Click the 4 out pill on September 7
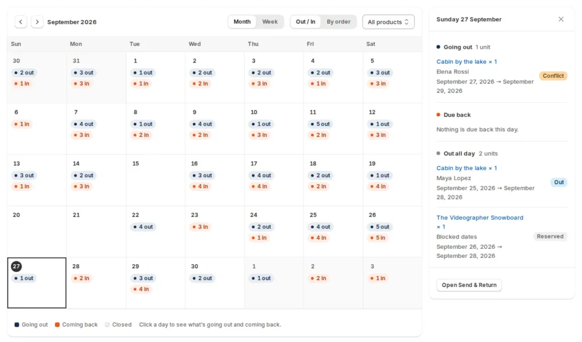582x342 pixels. [x=84, y=124]
